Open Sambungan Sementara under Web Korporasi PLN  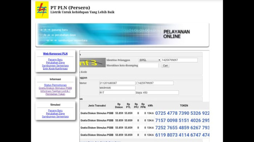[55, 65]
